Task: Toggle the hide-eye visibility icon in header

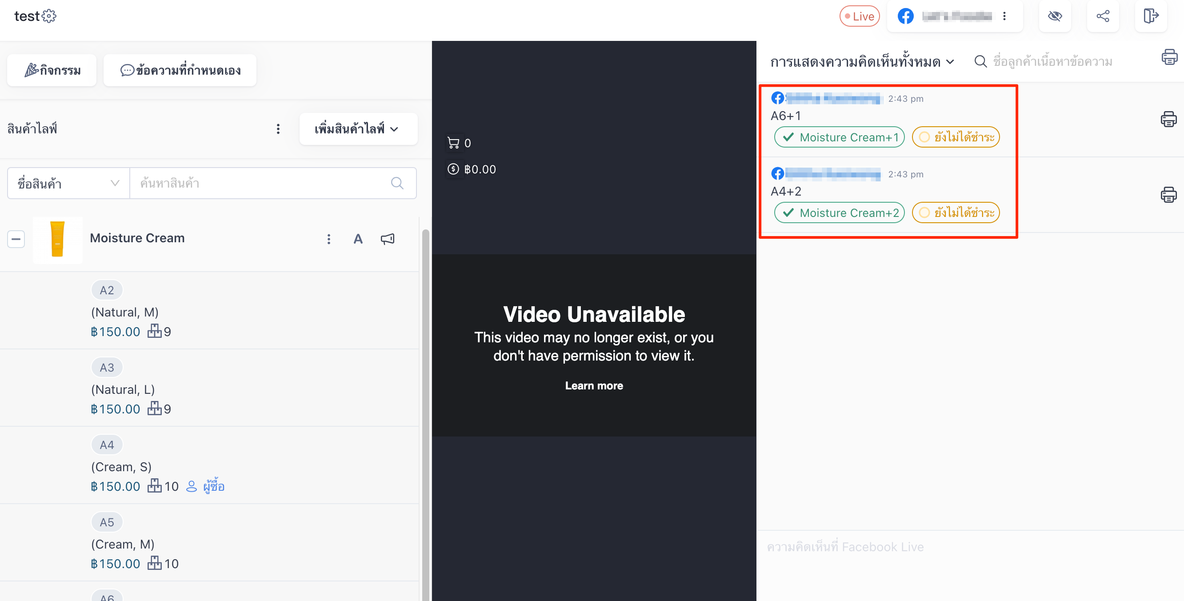Action: pyautogui.click(x=1055, y=16)
